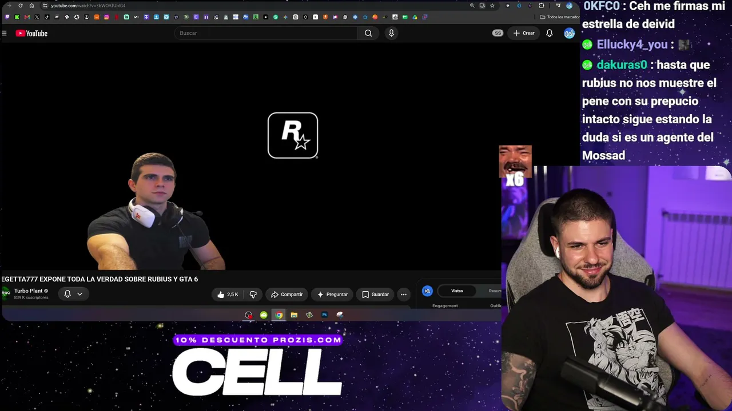Expand the subscription options chevron
The image size is (732, 411).
[80, 294]
